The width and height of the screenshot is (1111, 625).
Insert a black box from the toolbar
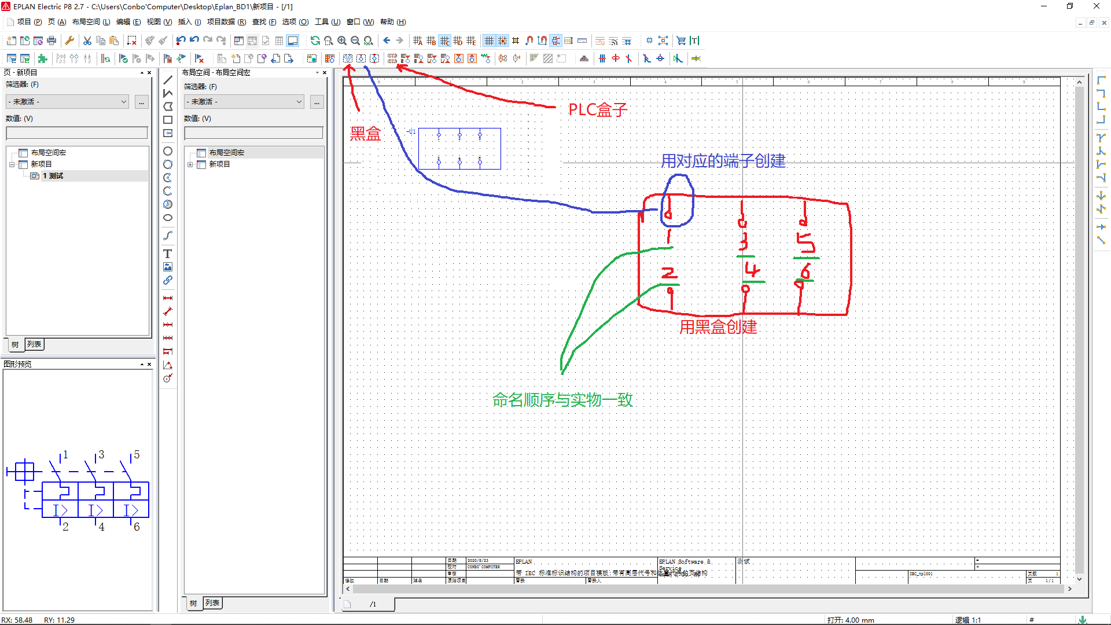348,58
